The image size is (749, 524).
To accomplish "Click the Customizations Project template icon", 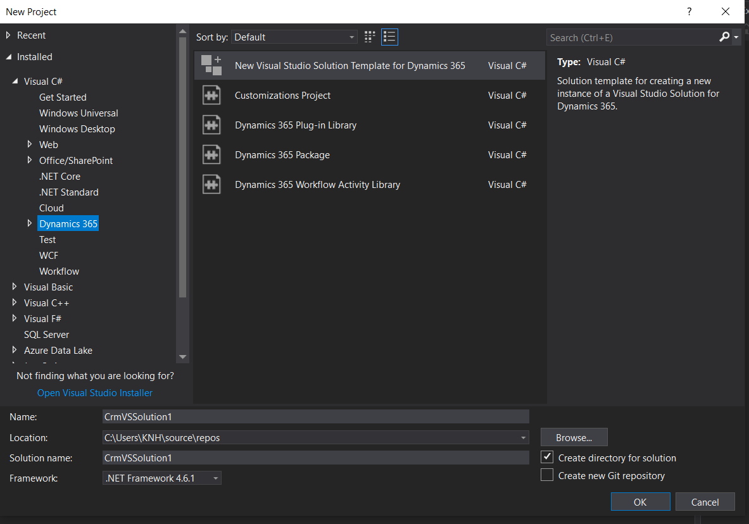I will [211, 95].
